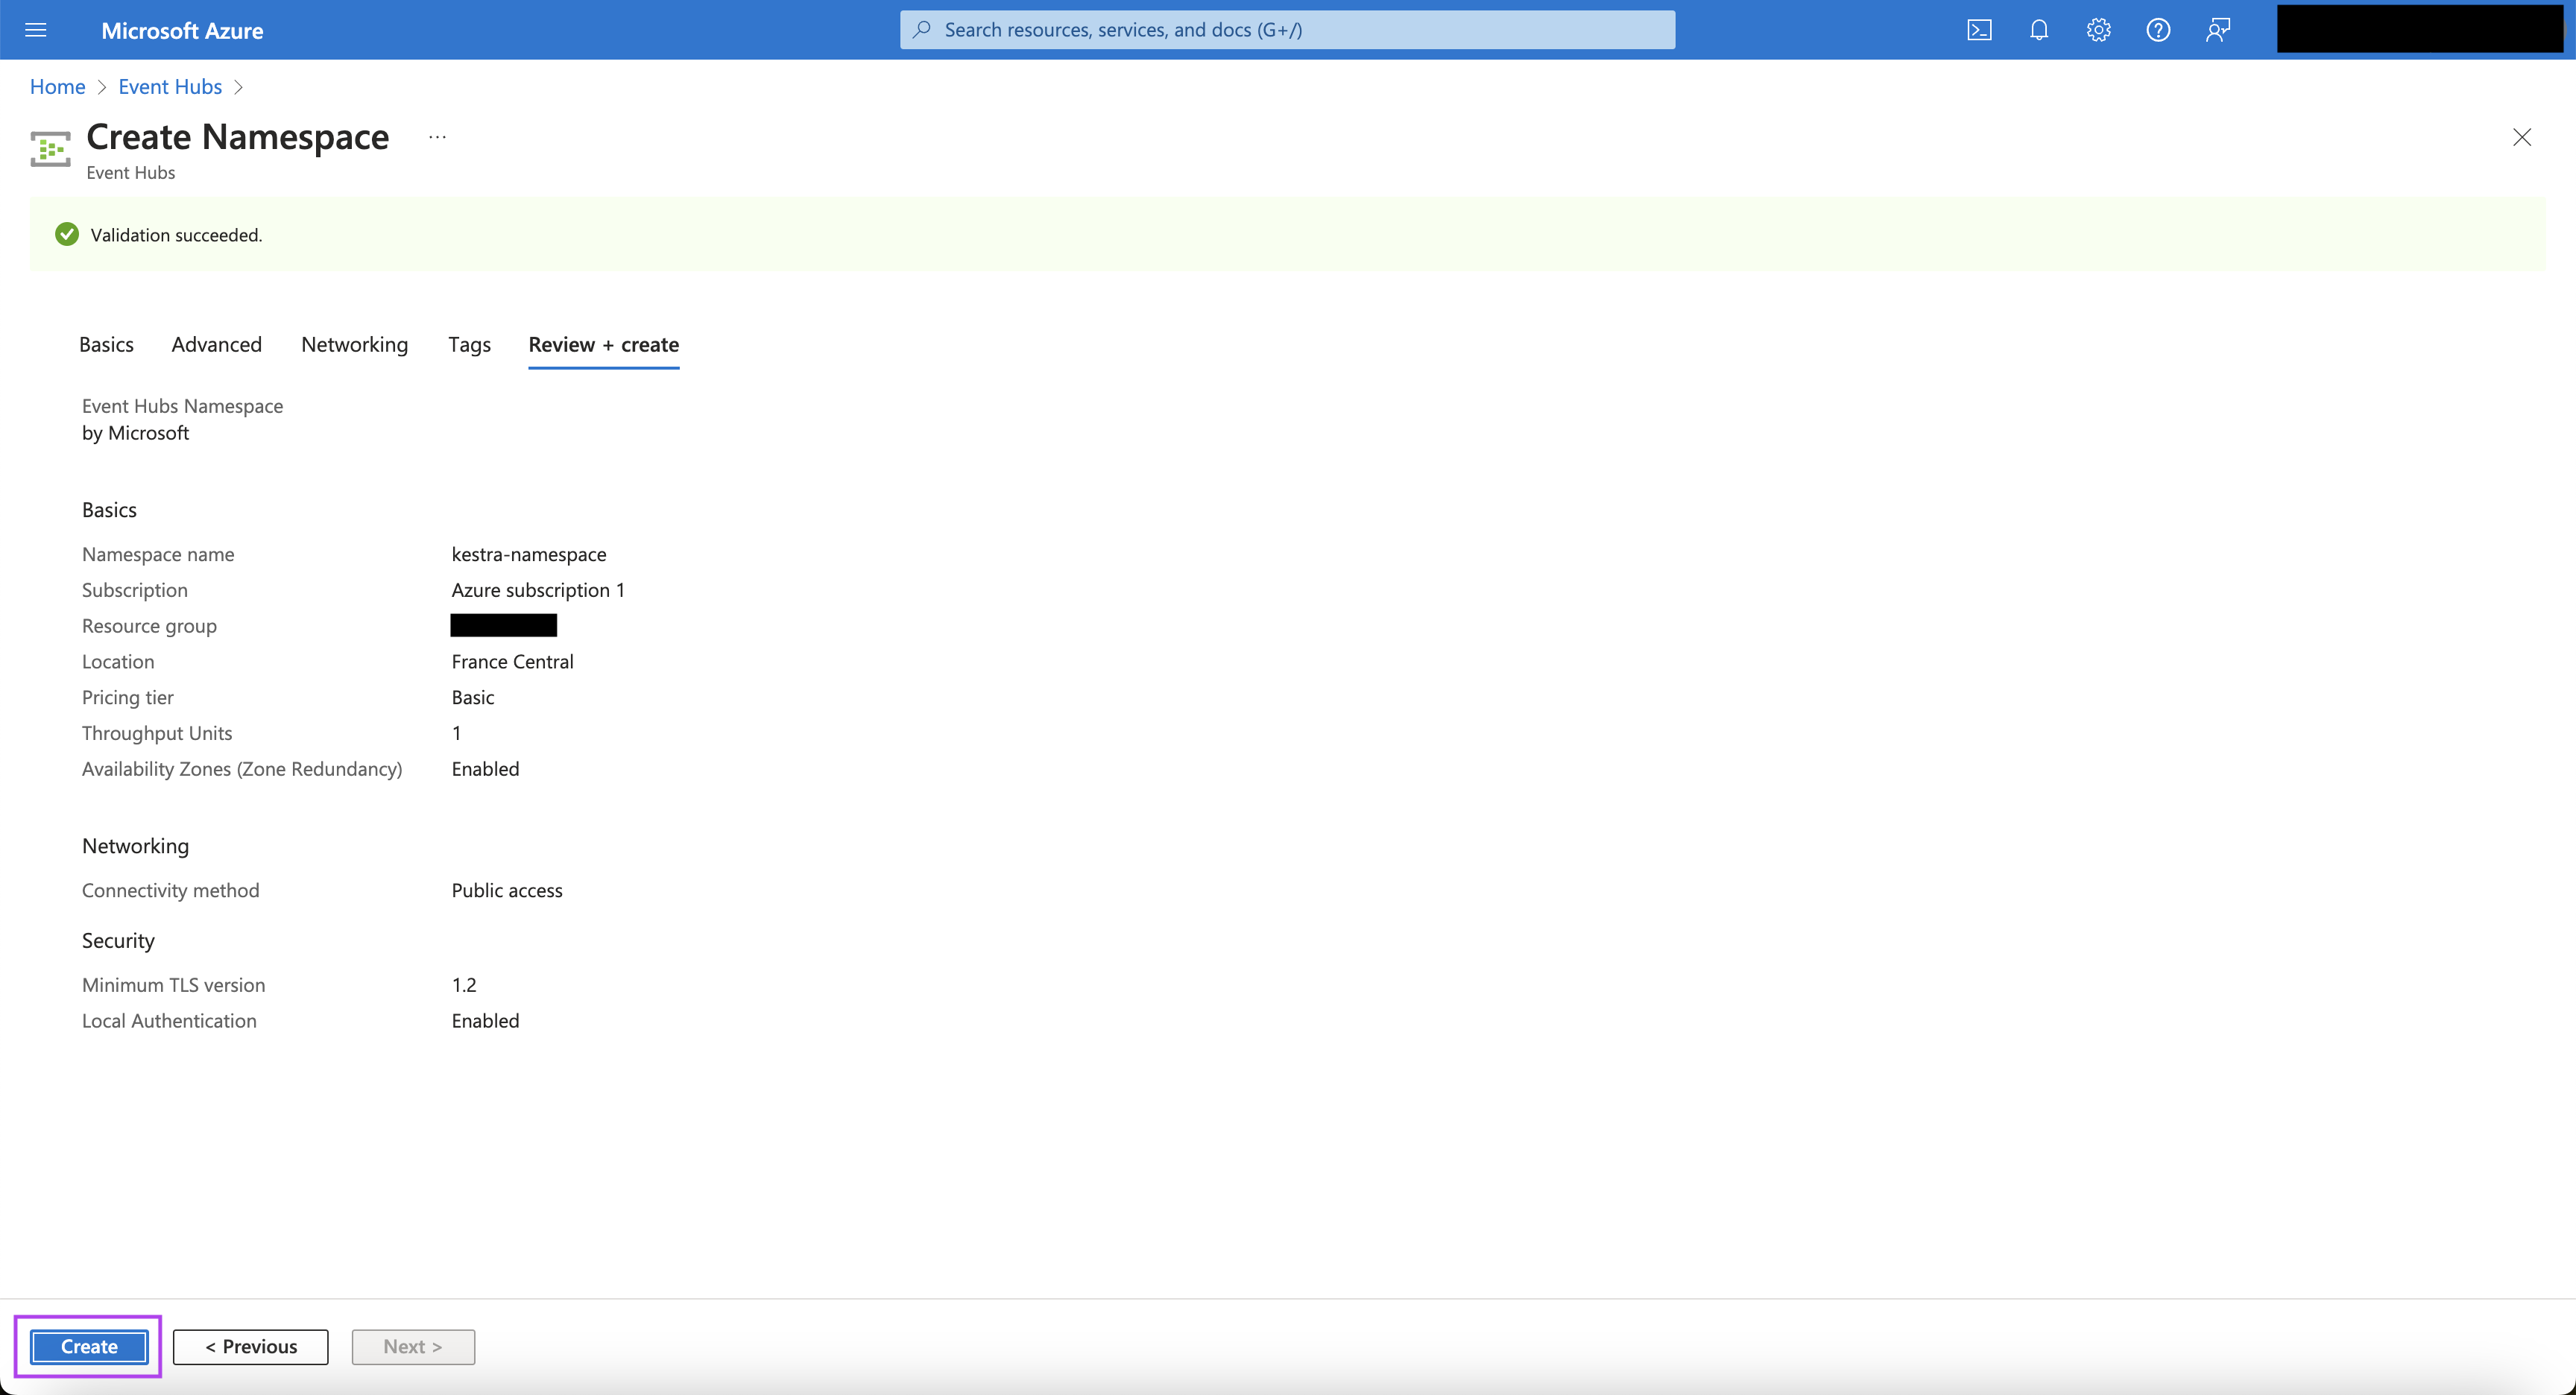Click the Microsoft Azure home icon
Viewport: 2576px width, 1395px height.
click(x=186, y=28)
